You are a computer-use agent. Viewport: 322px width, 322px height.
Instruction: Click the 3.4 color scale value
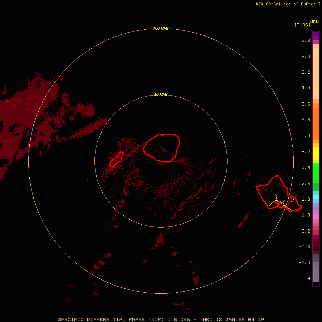[306, 167]
